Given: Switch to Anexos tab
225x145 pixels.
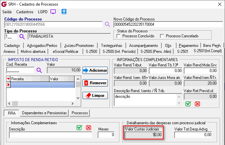Looking at the screenshot, I should pos(9,52).
